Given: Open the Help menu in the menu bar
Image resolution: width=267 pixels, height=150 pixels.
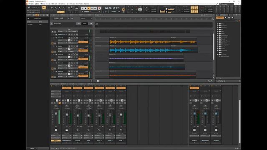Looking at the screenshot, I should [x=86, y=4].
